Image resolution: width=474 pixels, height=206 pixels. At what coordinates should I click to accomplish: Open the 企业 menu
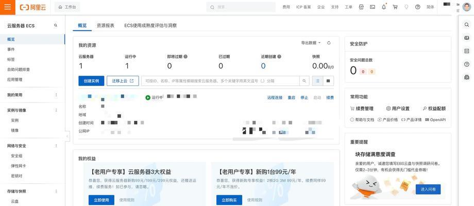coord(321,7)
